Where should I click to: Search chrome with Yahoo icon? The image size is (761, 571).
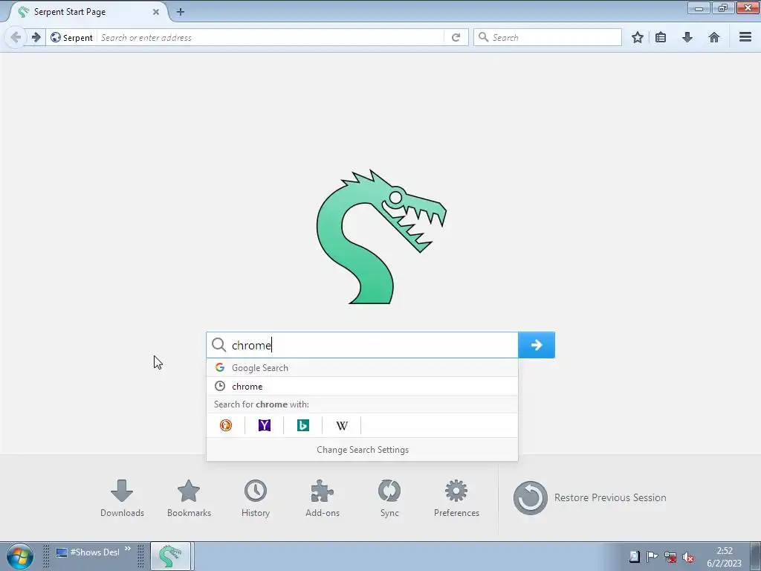265,425
